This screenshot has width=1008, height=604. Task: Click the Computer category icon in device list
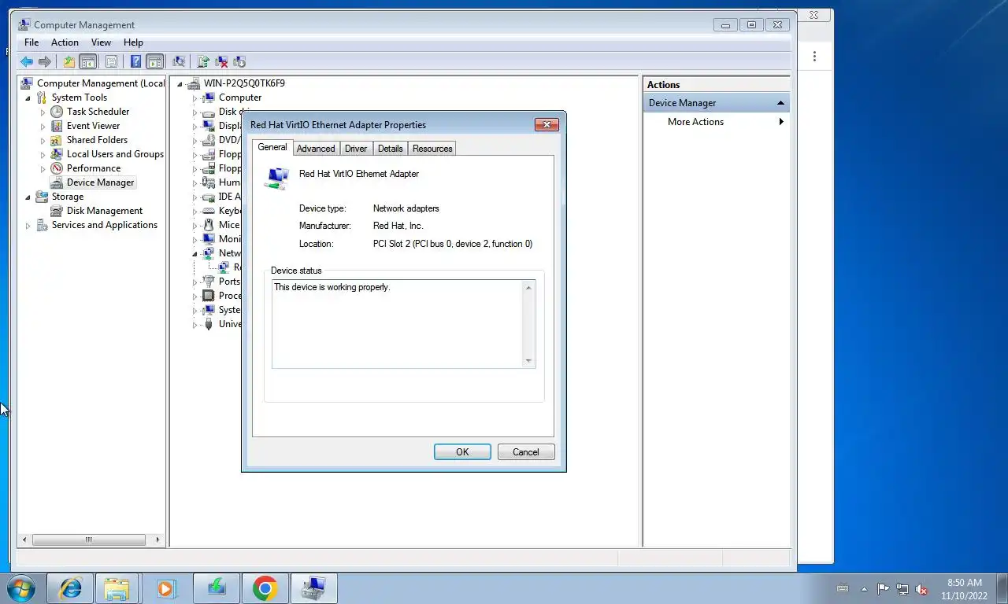coord(209,98)
